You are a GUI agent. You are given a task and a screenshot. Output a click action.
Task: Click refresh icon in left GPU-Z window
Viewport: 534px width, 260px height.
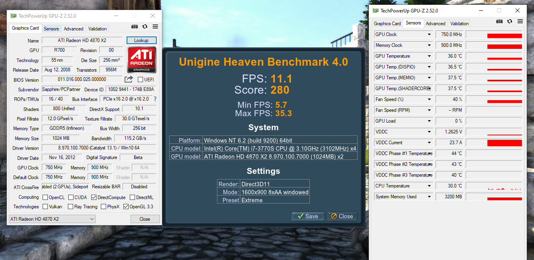[145, 26]
